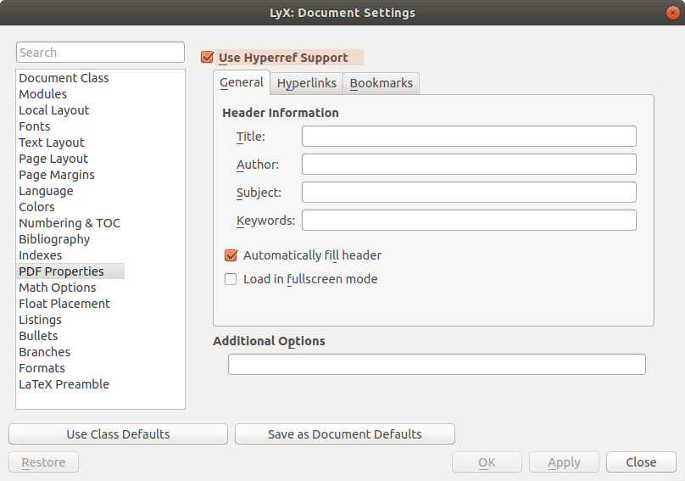This screenshot has height=481, width=685.
Task: Toggle Automatically fill header checkbox
Action: pos(231,255)
